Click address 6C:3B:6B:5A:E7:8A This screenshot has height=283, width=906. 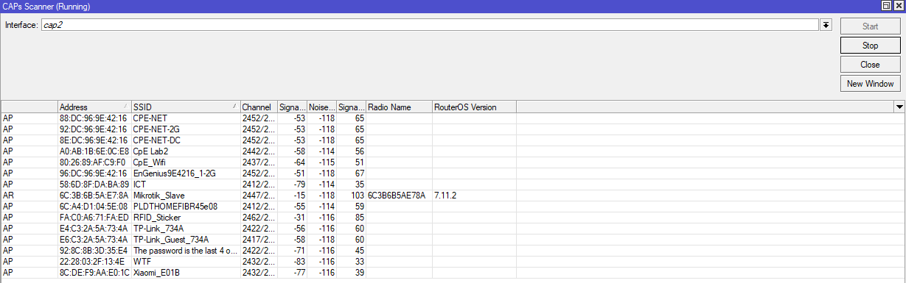(94, 196)
